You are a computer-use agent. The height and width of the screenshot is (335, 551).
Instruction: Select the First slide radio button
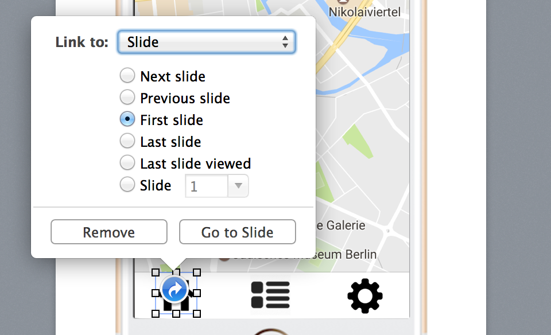[127, 119]
